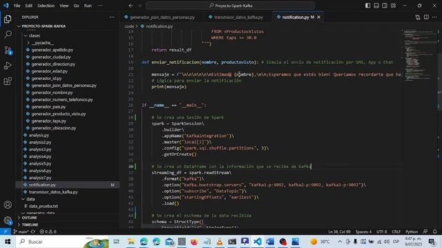Open Visual Studio Code from the taskbar
This screenshot has width=442, height=248.
pyautogui.click(x=258, y=242)
